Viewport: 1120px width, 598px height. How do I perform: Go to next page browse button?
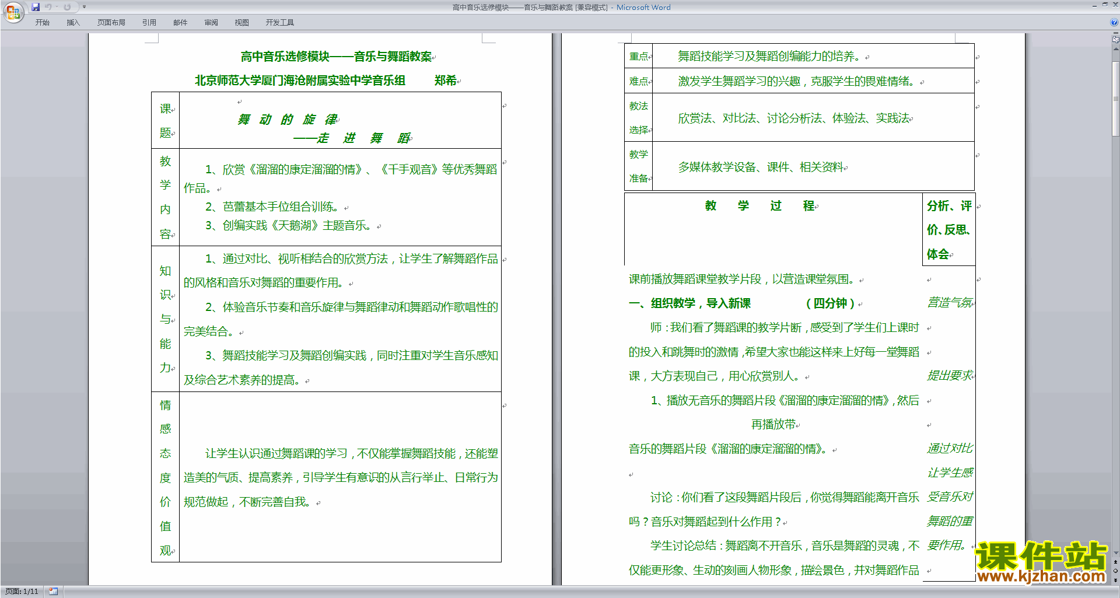(x=1115, y=580)
